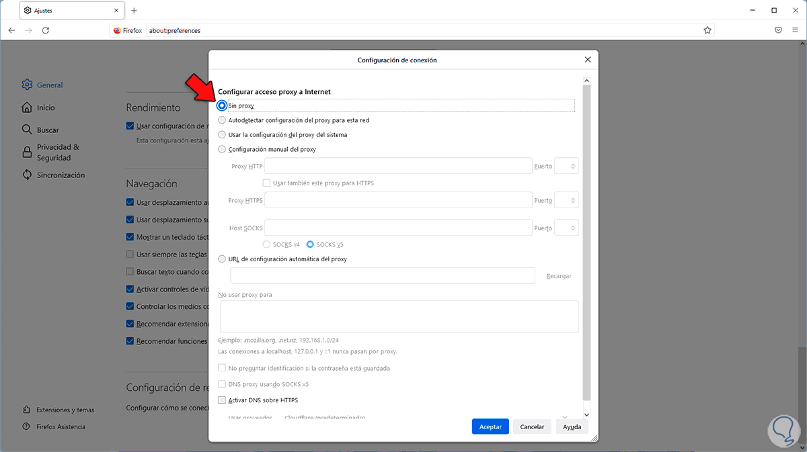Image resolution: width=807 pixels, height=452 pixels.
Task: Select Usar la configuración del proxy del sistema
Action: tap(223, 134)
